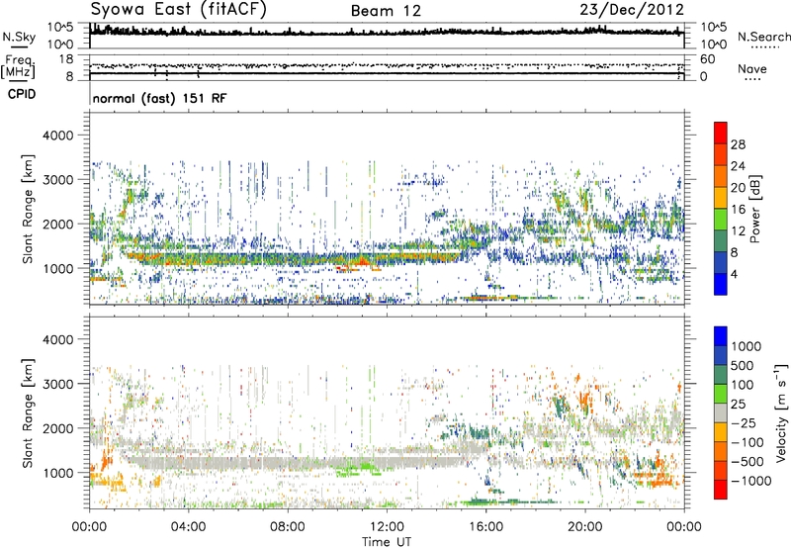Image resolution: width=791 pixels, height=548 pixels.
Task: Pick the light green 12–16 dB Power segment
Action: [721, 220]
